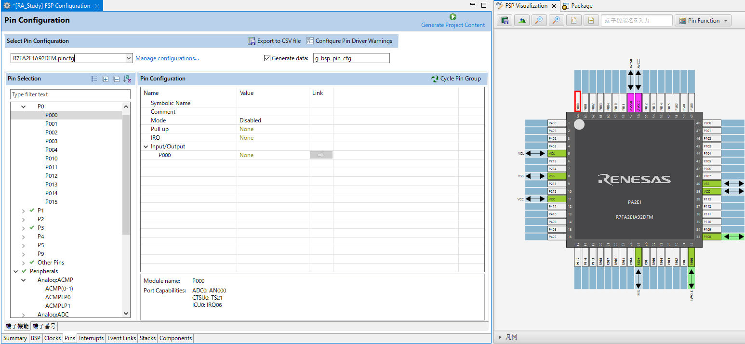Collapse all nodes in Pin Selection
The height and width of the screenshot is (344, 745).
click(116, 79)
